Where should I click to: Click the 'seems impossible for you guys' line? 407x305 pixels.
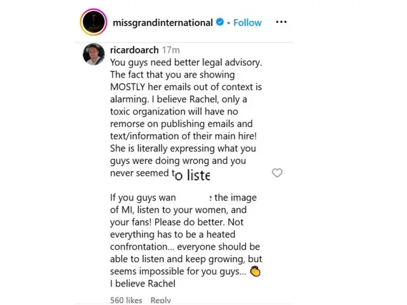(178, 271)
